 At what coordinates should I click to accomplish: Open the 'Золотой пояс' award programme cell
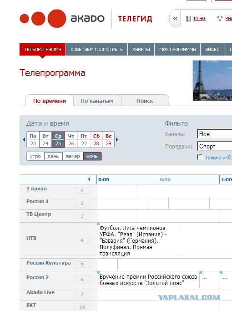tap(148, 280)
